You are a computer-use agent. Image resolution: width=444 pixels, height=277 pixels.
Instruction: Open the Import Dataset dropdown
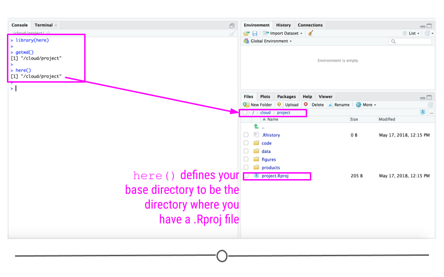[283, 33]
